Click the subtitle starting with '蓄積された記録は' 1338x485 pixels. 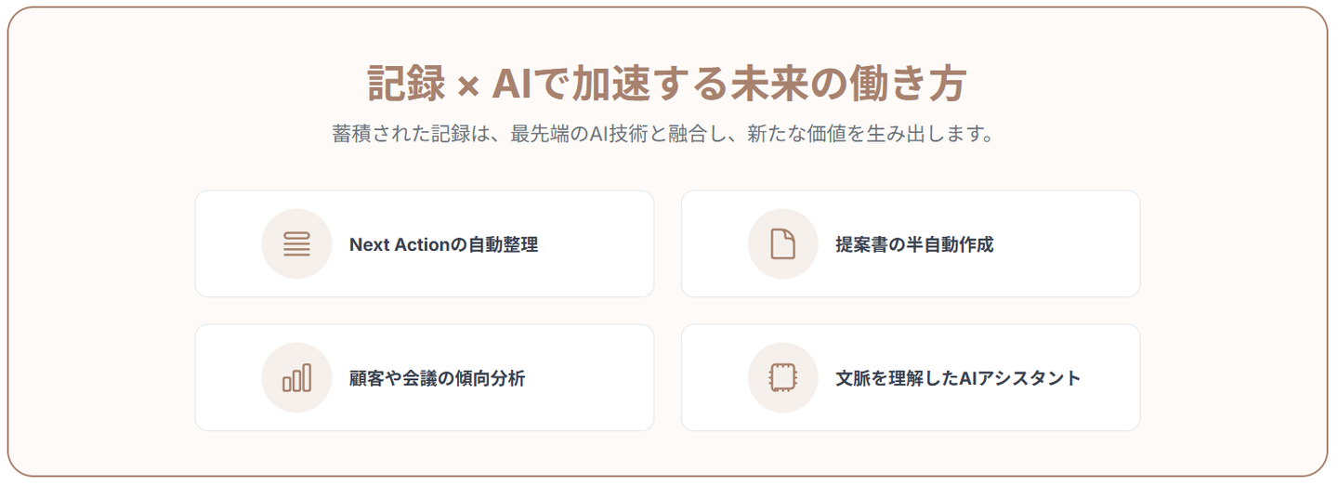(x=663, y=134)
